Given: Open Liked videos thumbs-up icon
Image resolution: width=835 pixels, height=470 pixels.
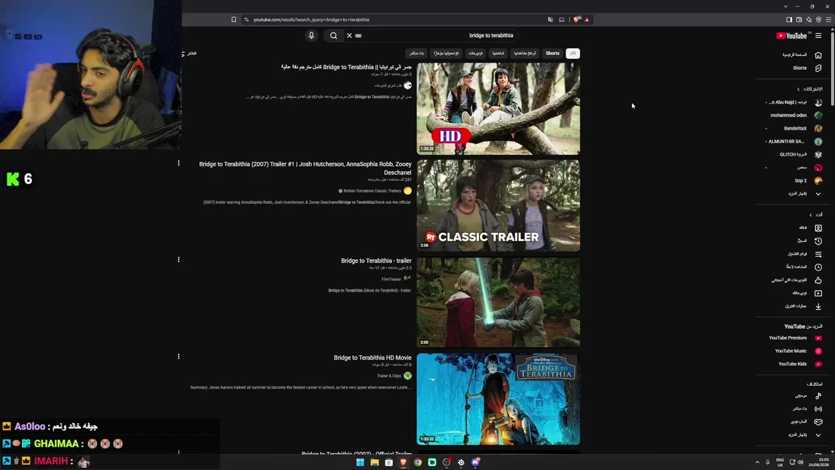Looking at the screenshot, I should click(818, 280).
